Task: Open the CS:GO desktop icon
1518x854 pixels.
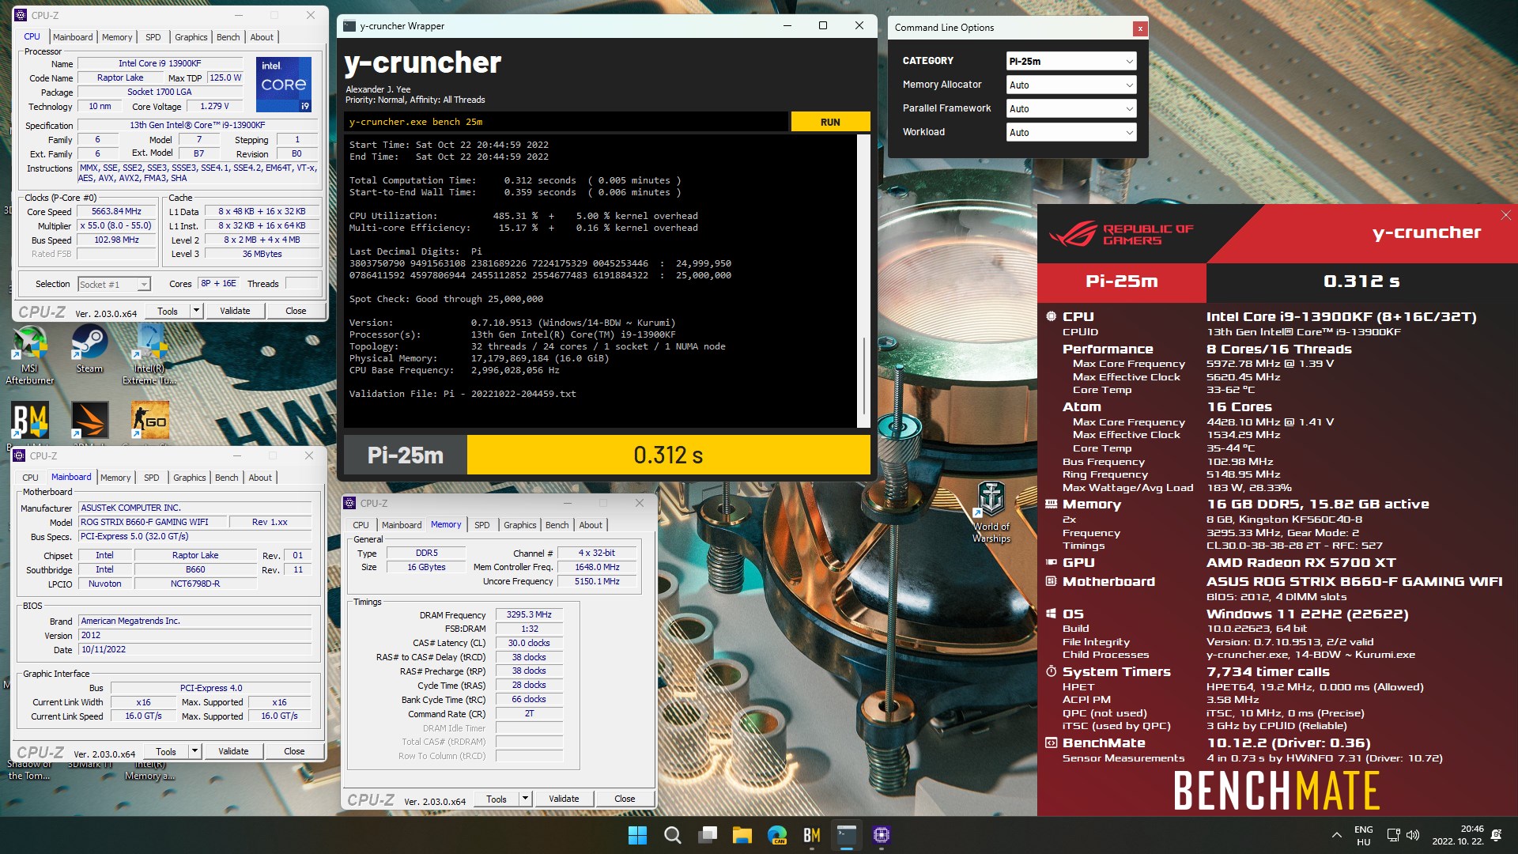Action: [x=149, y=420]
